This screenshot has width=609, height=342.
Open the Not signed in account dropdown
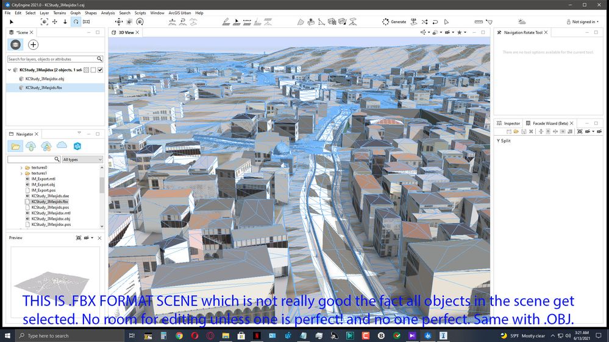click(x=583, y=22)
